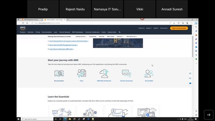
Task: Open the Get Certified icon
Action: tap(149, 74)
